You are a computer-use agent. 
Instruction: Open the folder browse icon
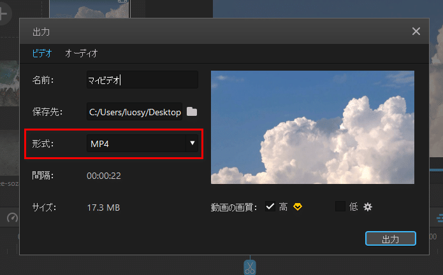[192, 111]
